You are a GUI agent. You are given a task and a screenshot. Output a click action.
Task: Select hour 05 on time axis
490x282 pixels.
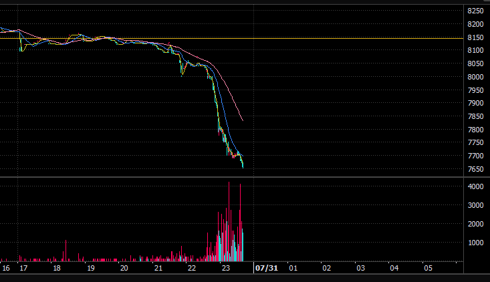(428, 268)
